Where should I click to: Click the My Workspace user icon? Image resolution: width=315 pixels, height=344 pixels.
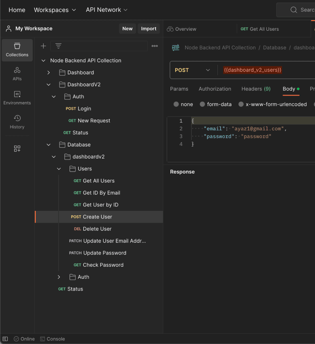tap(9, 28)
